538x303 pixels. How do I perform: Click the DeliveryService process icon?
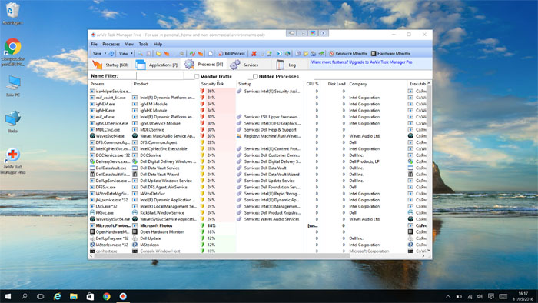point(92,161)
